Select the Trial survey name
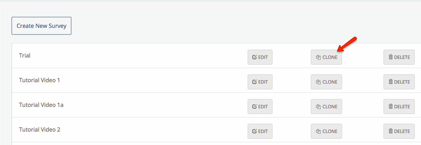421x145 pixels. tap(25, 55)
